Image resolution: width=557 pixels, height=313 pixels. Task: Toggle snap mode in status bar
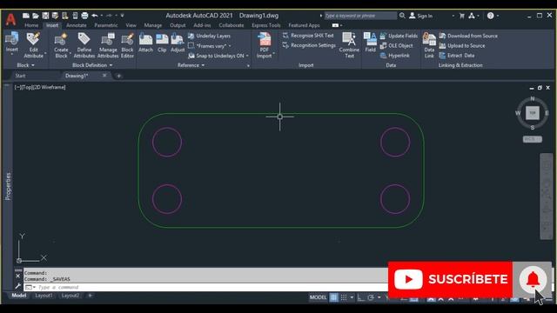point(344,297)
